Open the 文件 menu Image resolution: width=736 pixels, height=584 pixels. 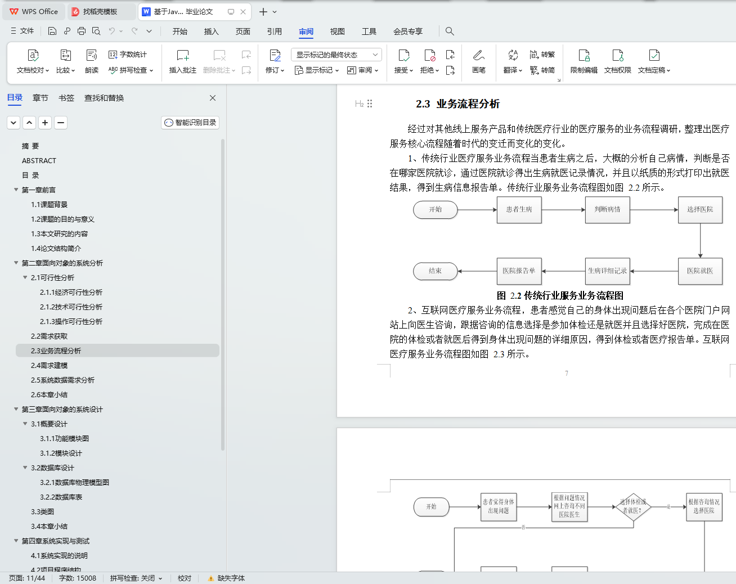(22, 31)
